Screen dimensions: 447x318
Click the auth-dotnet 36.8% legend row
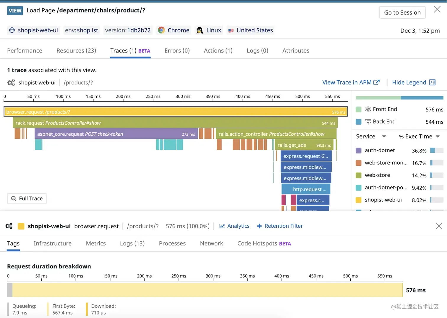click(399, 150)
